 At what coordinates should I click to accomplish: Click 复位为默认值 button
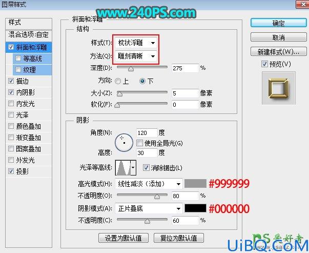click(178, 238)
